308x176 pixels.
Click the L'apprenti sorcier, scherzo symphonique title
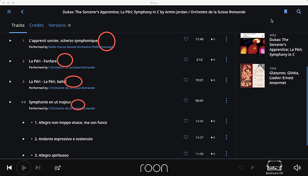pyautogui.click(x=63, y=41)
